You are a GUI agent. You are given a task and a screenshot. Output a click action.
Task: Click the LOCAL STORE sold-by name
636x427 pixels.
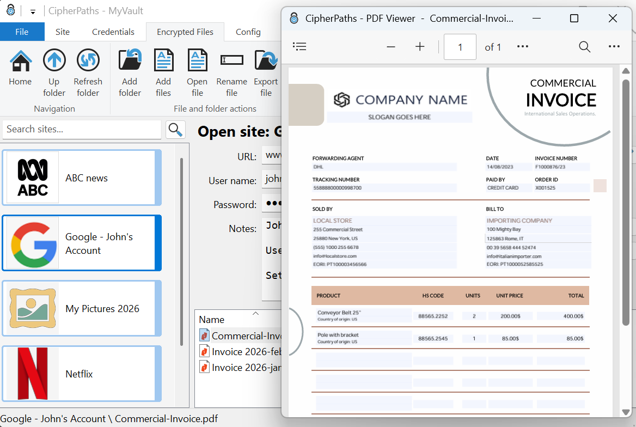pyautogui.click(x=333, y=221)
